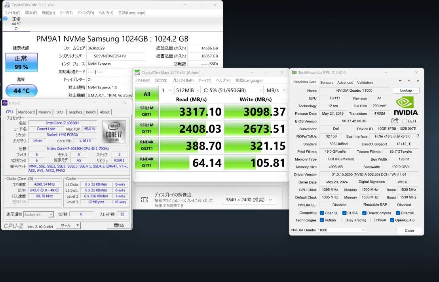Toggle the CUDA checkbox

pyautogui.click(x=344, y=213)
